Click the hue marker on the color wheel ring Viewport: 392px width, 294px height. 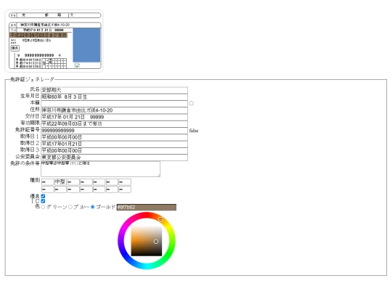pos(160,219)
